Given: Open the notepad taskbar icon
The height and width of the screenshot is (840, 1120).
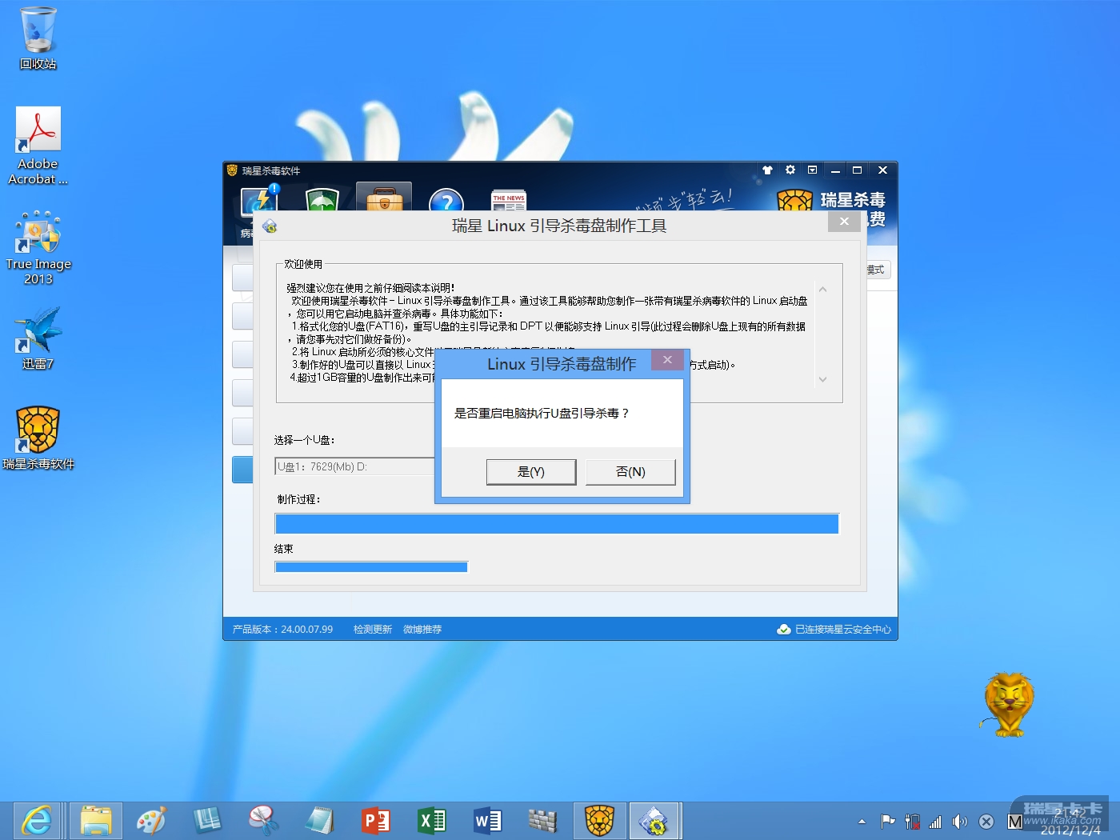Looking at the screenshot, I should 319,821.
